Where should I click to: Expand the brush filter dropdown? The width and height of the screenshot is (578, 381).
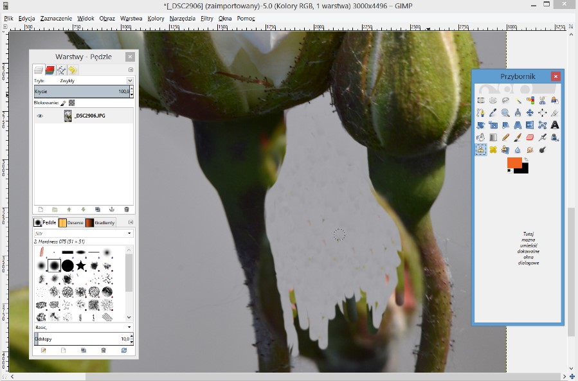click(130, 233)
